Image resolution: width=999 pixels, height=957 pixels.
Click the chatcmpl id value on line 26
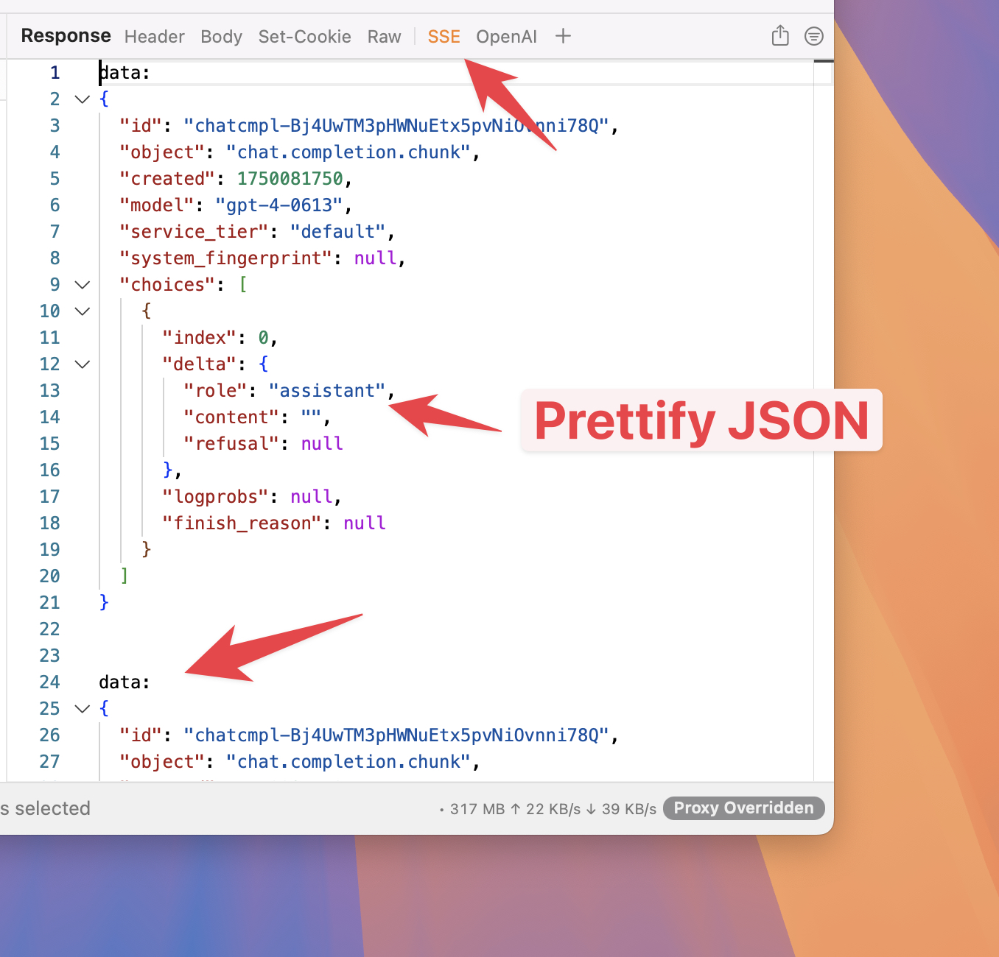[x=396, y=735]
